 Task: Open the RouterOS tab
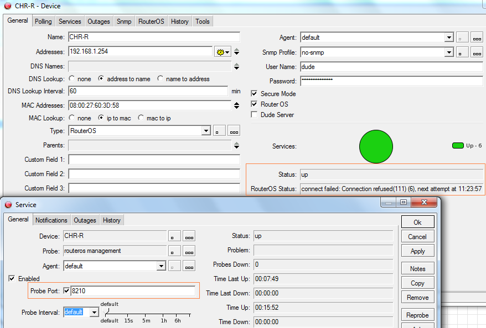pyautogui.click(x=151, y=22)
